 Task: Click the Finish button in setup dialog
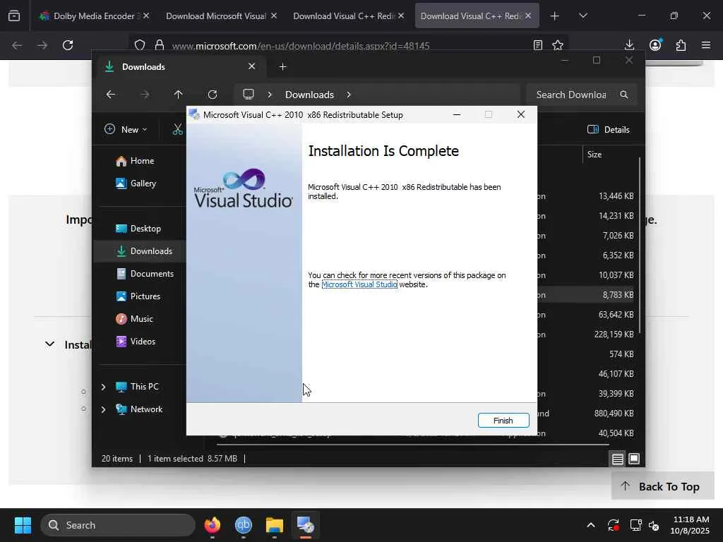[x=503, y=421]
